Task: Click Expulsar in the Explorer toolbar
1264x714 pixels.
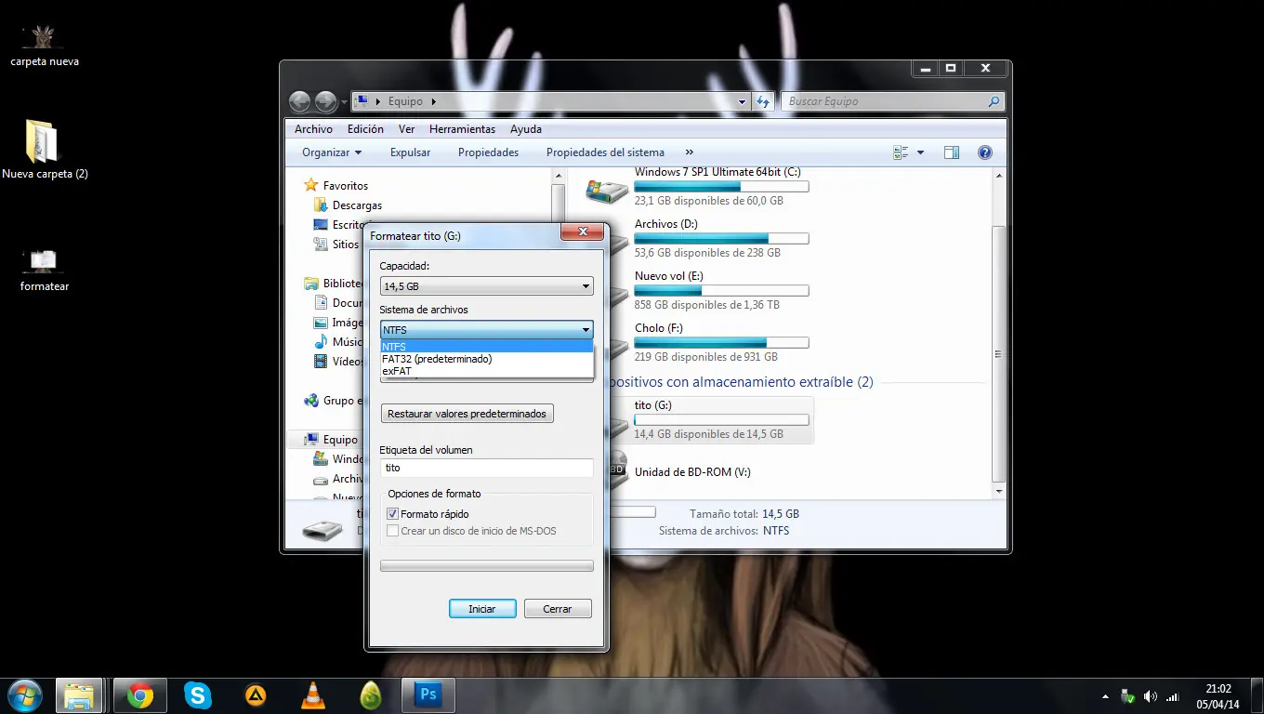Action: click(x=410, y=152)
